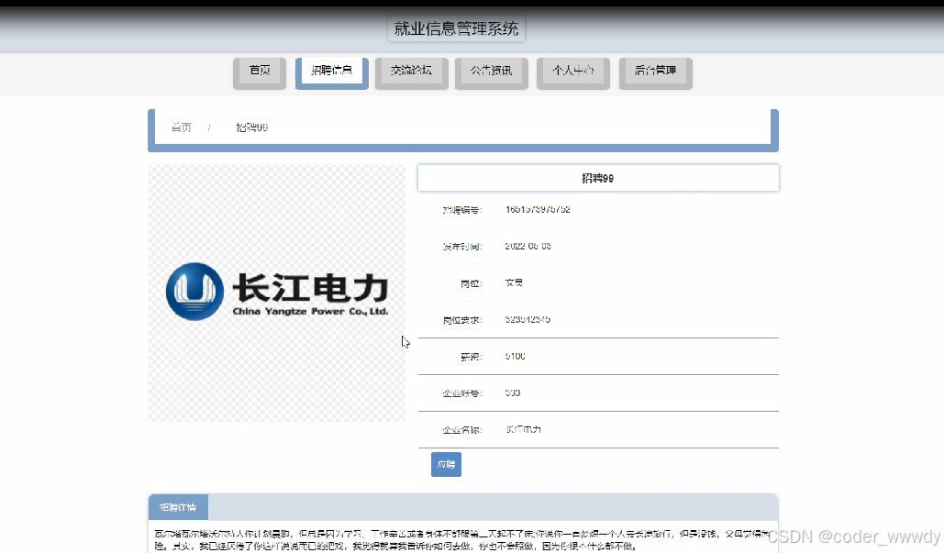Click the 长江电力 company logo image

pyautogui.click(x=277, y=293)
